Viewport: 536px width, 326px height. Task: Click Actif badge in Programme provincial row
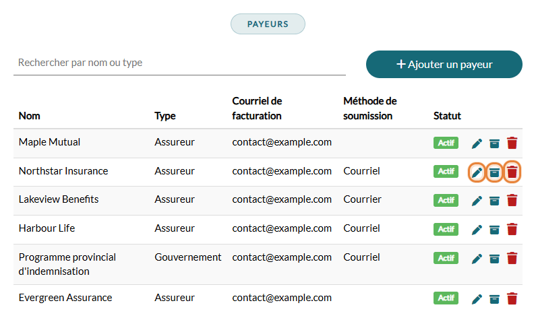coord(446,258)
